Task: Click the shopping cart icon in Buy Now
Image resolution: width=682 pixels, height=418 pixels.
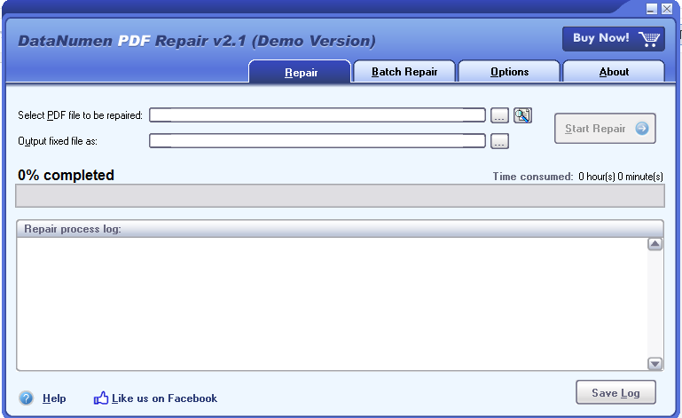Action: tap(649, 39)
